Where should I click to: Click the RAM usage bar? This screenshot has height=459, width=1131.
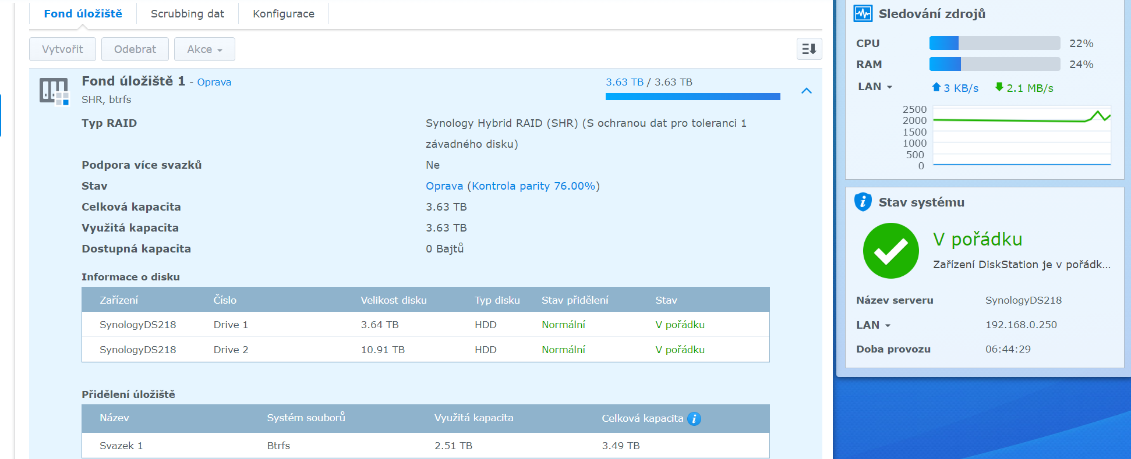994,64
